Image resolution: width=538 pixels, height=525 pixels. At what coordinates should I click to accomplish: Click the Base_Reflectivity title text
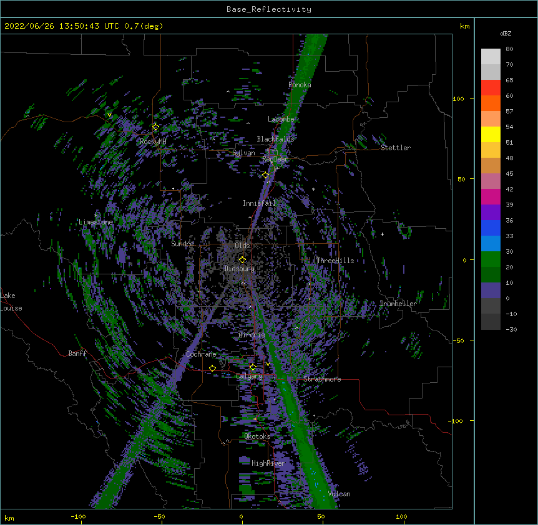click(269, 9)
